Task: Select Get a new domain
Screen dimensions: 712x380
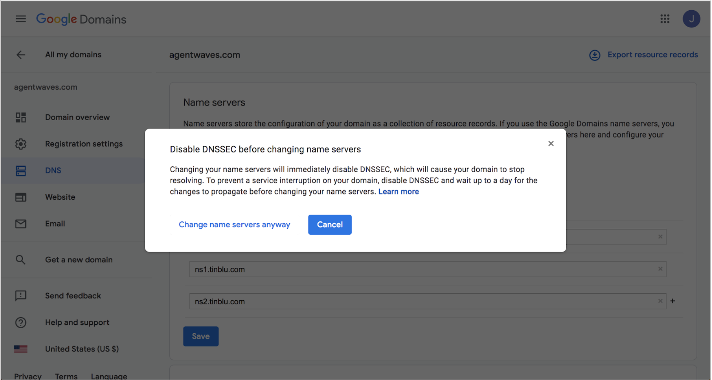Action: [79, 260]
